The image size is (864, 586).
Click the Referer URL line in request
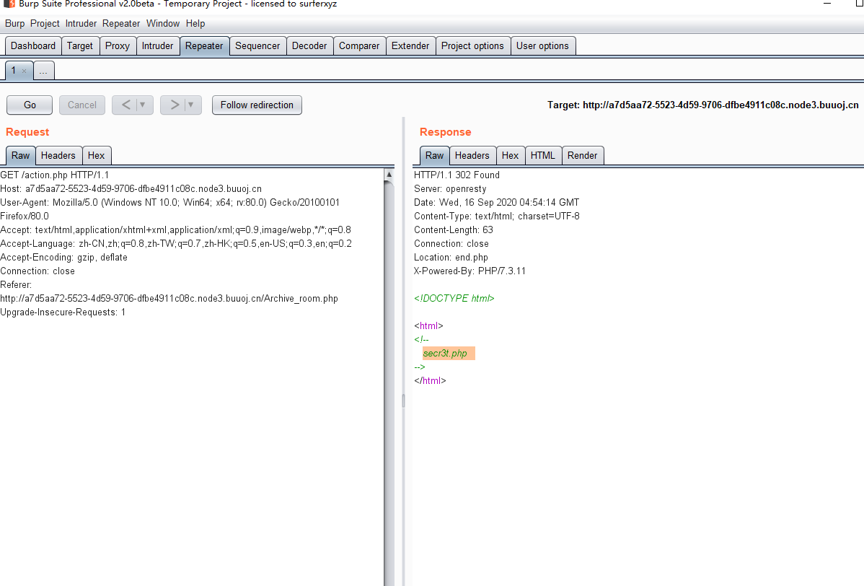169,299
